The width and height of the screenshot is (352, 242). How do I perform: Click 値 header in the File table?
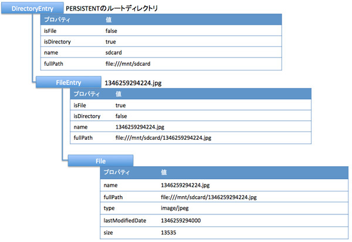164,172
